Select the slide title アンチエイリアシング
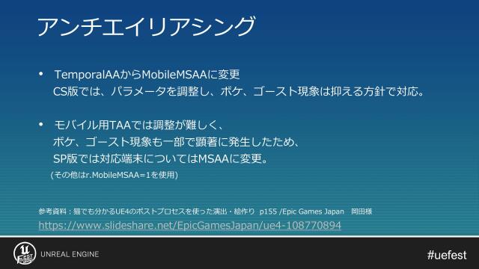 coord(146,27)
